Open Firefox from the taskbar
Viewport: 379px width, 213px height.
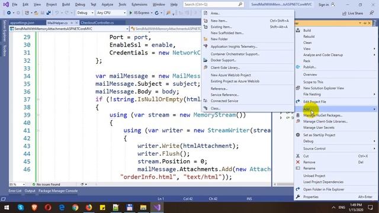(89, 208)
